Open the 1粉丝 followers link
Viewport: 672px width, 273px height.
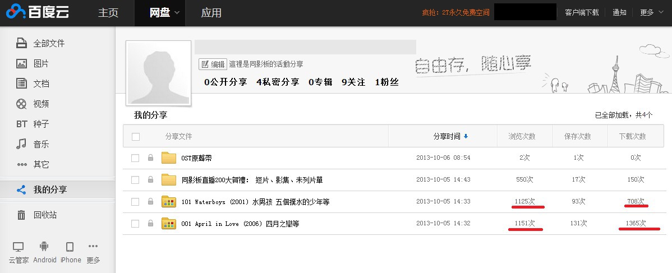(387, 82)
